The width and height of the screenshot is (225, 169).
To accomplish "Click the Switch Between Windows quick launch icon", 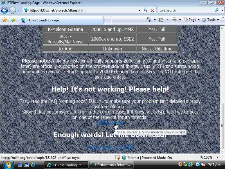I will pos(26,165).
